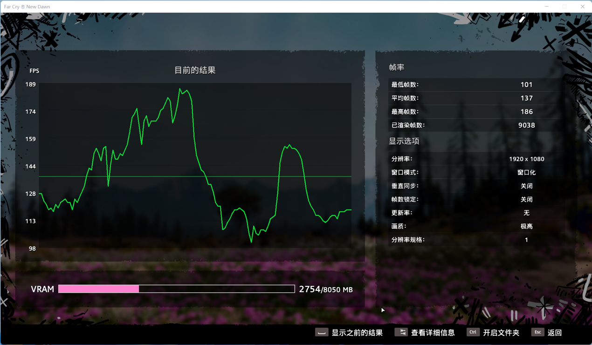The image size is (592, 345).
Task: Select the pencil edit icon in the top-right corner
Action: click(521, 20)
